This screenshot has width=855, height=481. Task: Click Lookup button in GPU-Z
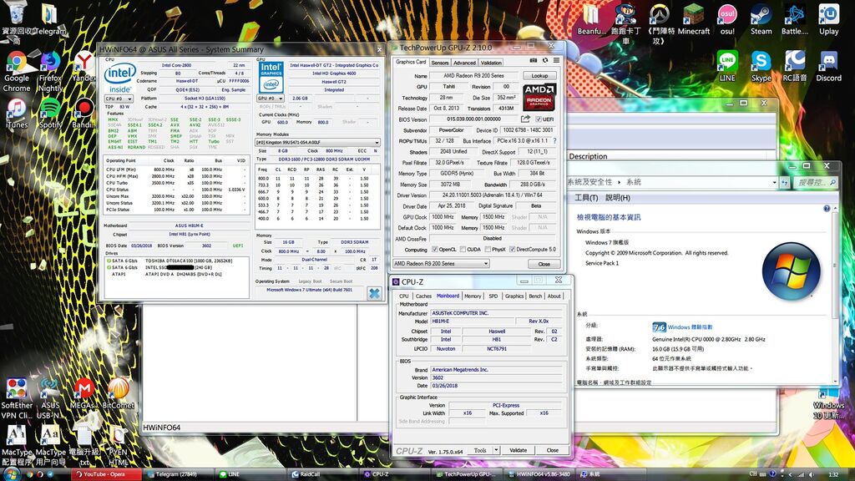[x=540, y=76]
